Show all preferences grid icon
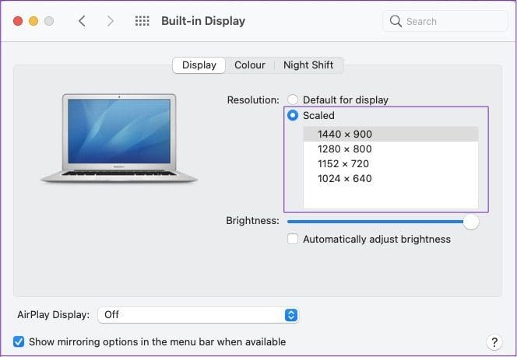Viewport: 517px width, 357px height. click(x=142, y=21)
